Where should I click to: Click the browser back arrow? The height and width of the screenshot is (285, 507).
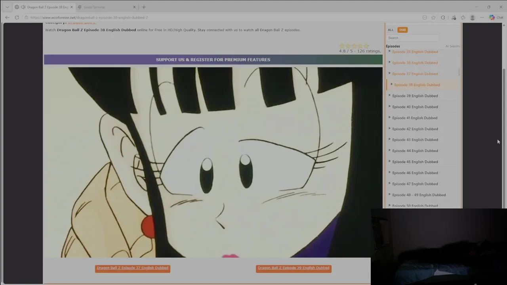point(7,17)
